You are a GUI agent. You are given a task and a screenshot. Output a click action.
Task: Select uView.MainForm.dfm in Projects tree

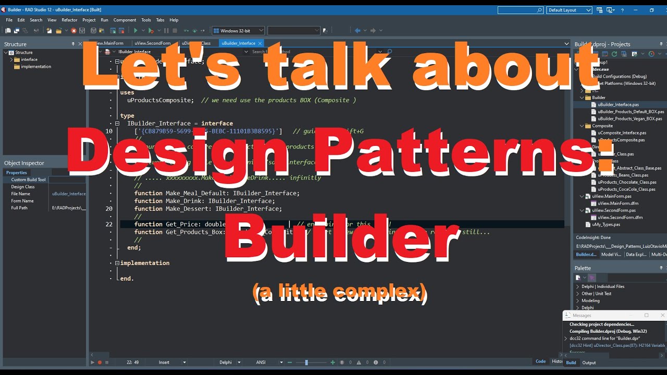pyautogui.click(x=618, y=203)
